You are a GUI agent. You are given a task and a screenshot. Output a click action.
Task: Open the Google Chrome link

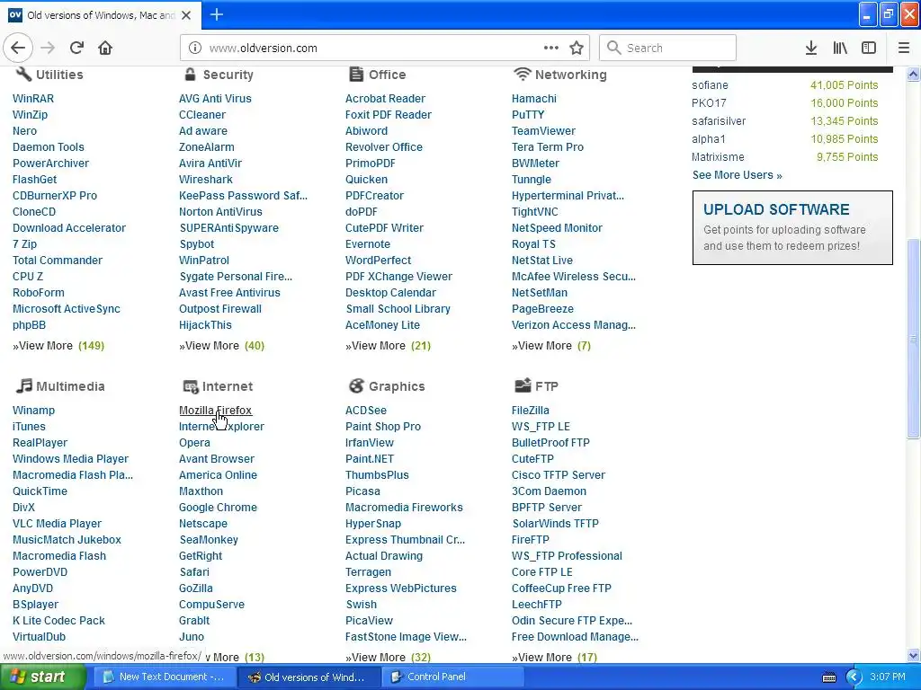pos(218,508)
